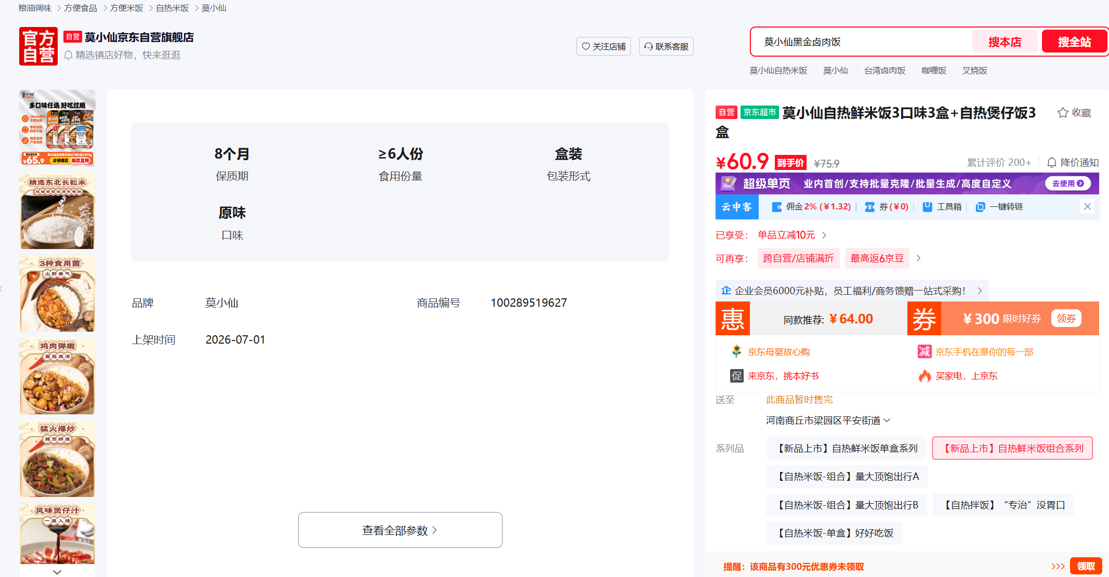Expand the 已享受 单品立减10元 arrow
Image resolution: width=1109 pixels, height=577 pixels.
[x=824, y=235]
